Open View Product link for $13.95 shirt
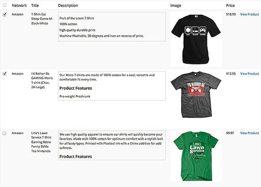 [249, 74]
